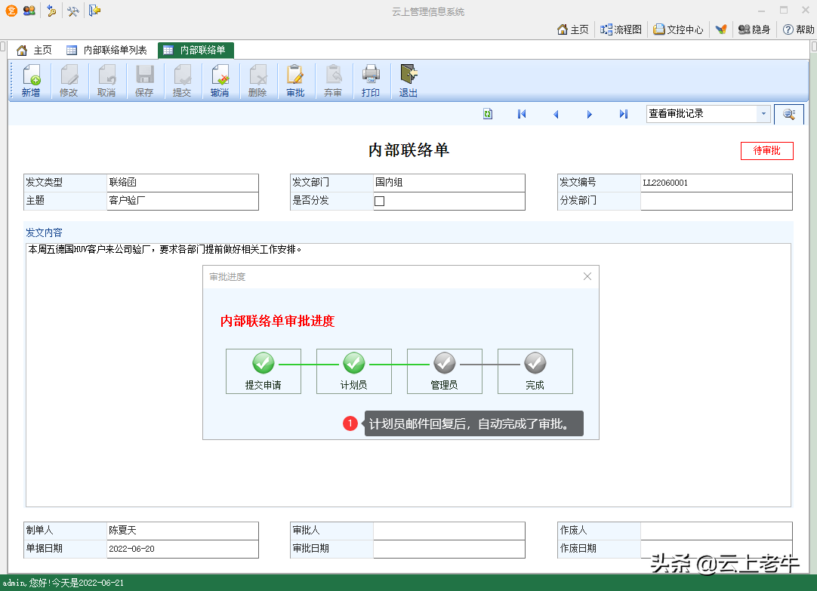Click the 弃审 (Unapprove) toolbar icon
This screenshot has width=817, height=591.
tap(333, 80)
